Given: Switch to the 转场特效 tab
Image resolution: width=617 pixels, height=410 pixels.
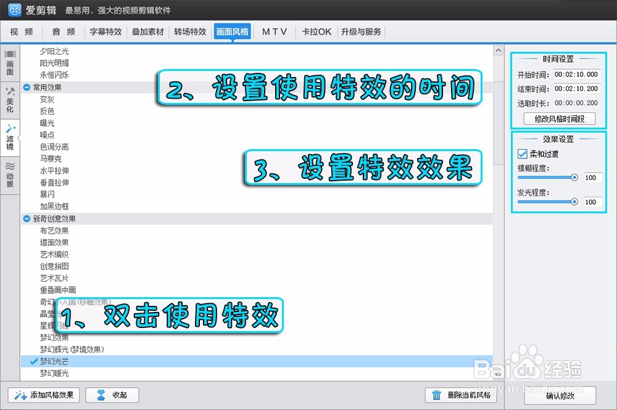Looking at the screenshot, I should tap(190, 32).
